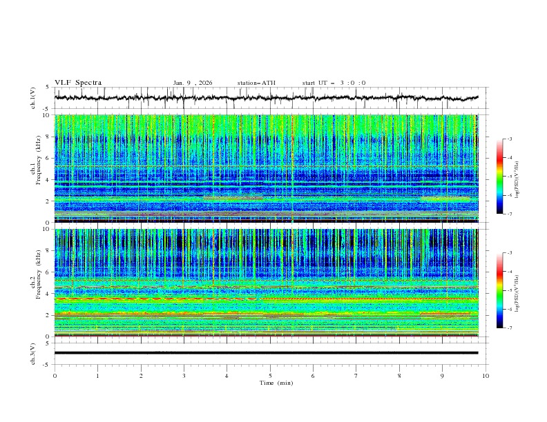Click the "-3" label on upper colorbar

pos(510,139)
